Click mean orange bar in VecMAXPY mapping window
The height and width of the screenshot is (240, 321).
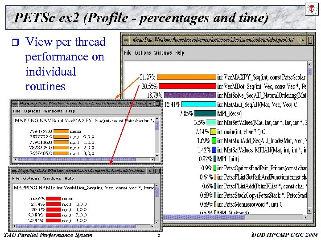tap(61, 131)
